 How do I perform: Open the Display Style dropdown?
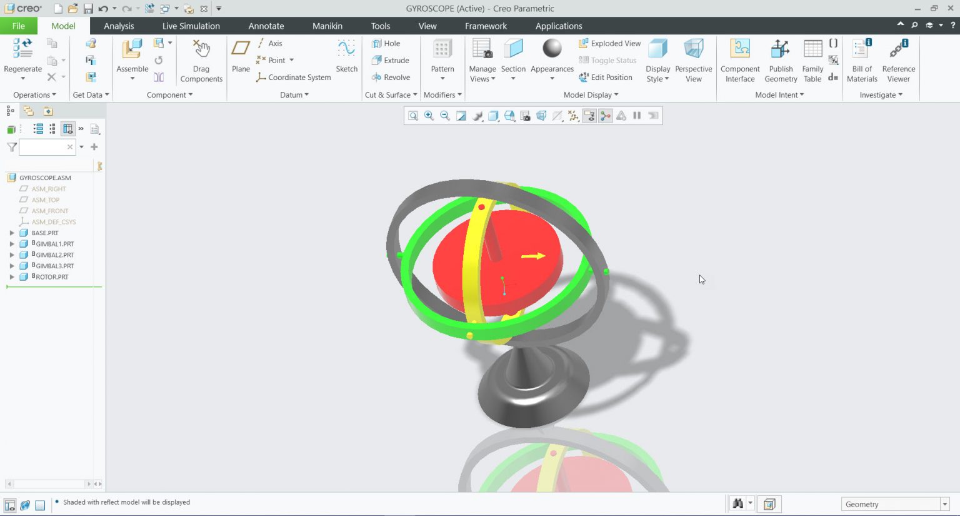pyautogui.click(x=657, y=60)
